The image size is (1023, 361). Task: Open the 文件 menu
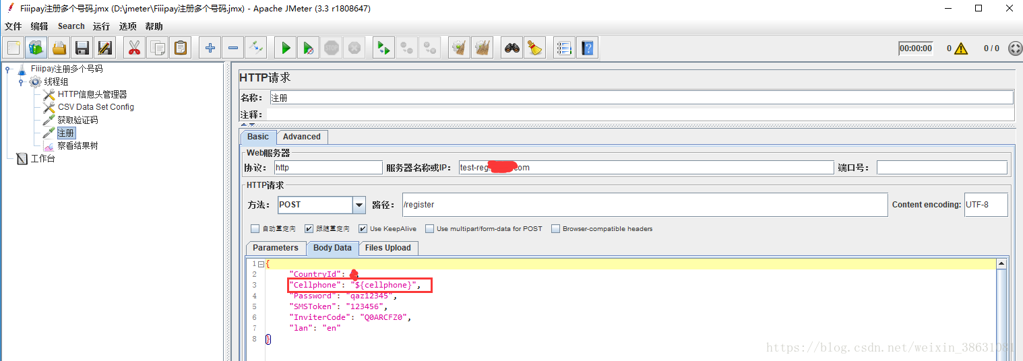[x=13, y=26]
